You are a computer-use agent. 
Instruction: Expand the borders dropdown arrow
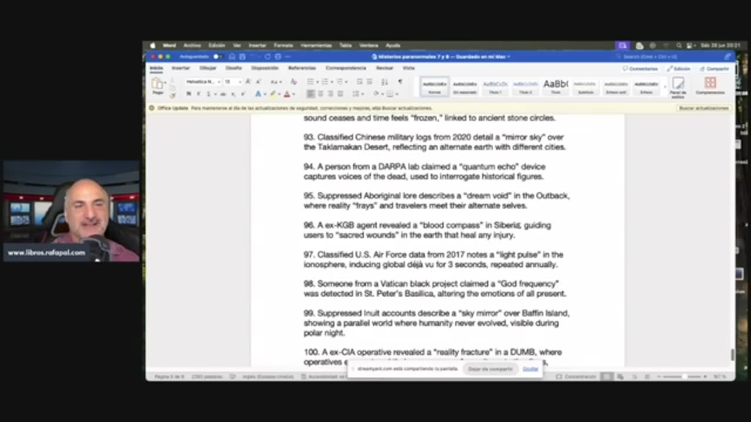click(397, 94)
